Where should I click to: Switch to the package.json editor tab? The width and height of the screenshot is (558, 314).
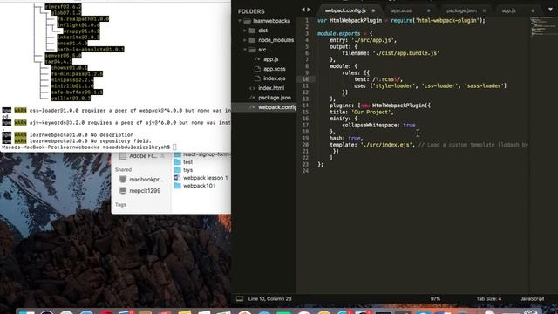(x=461, y=10)
